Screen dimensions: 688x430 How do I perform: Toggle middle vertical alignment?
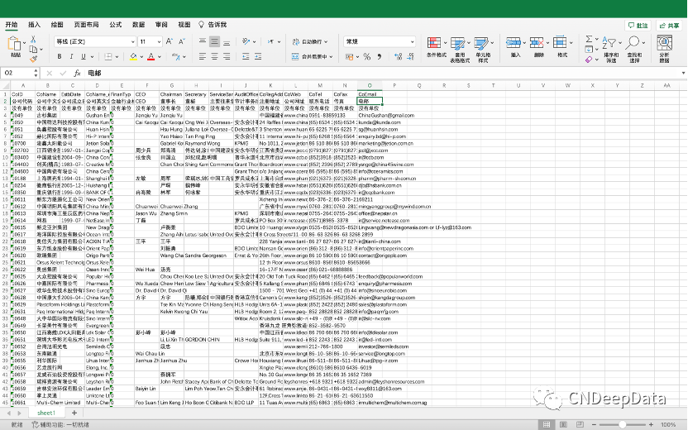click(x=214, y=41)
